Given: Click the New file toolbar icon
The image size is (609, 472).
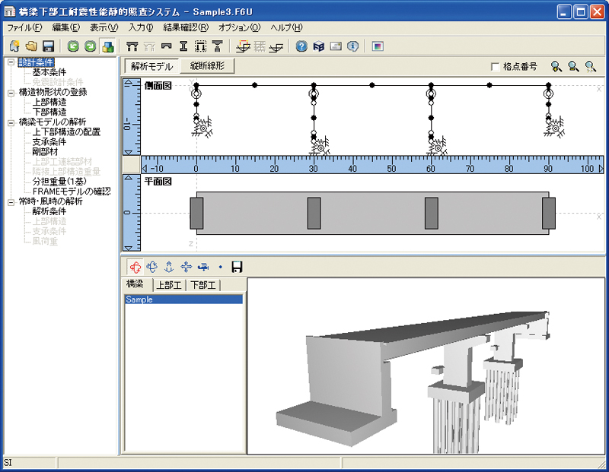Looking at the screenshot, I should click(14, 46).
